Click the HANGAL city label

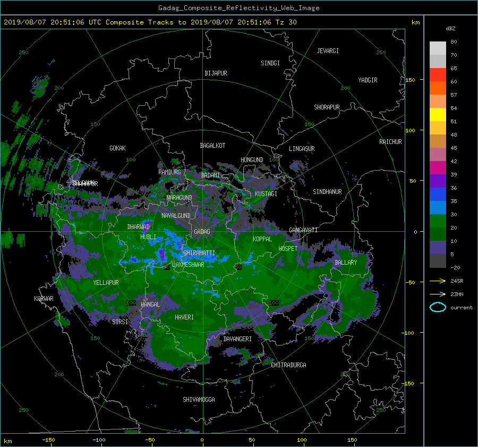pyautogui.click(x=150, y=305)
